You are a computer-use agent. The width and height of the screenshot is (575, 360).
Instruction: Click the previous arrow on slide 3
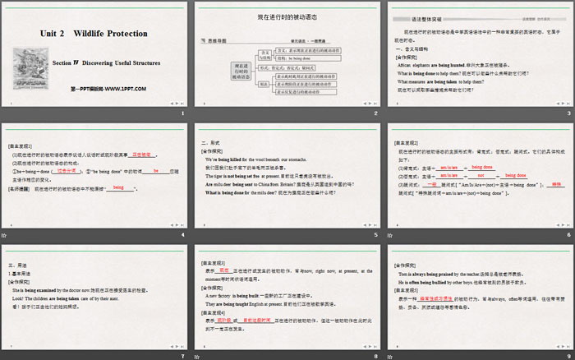pyautogui.click(x=555, y=103)
